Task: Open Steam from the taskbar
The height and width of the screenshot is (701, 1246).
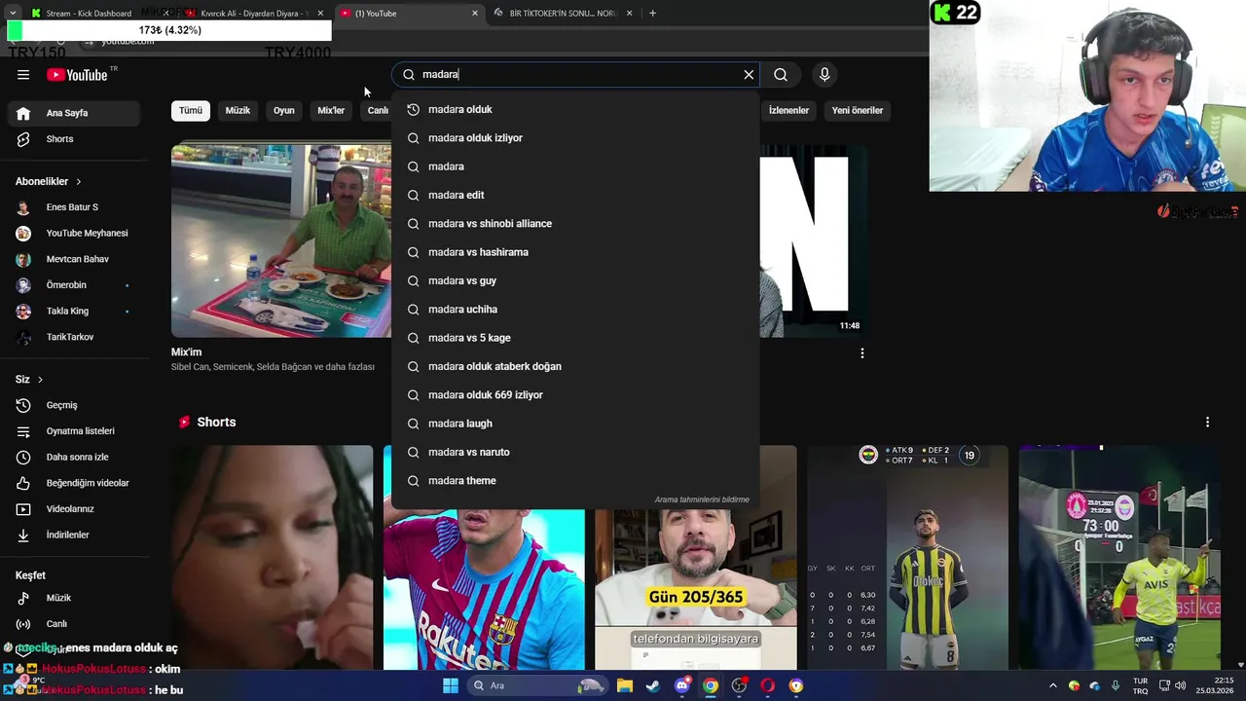Action: pos(653,685)
